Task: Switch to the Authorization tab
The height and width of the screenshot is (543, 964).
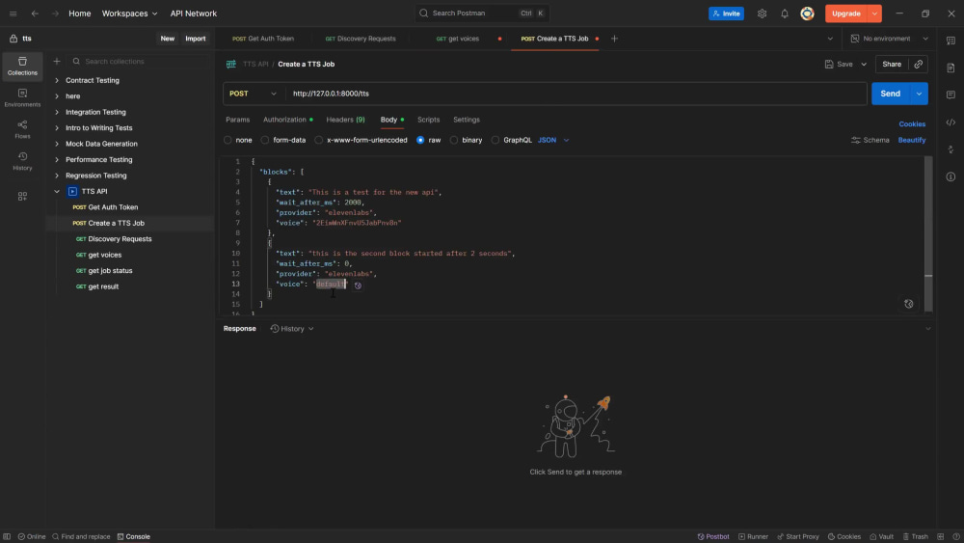Action: (x=287, y=120)
